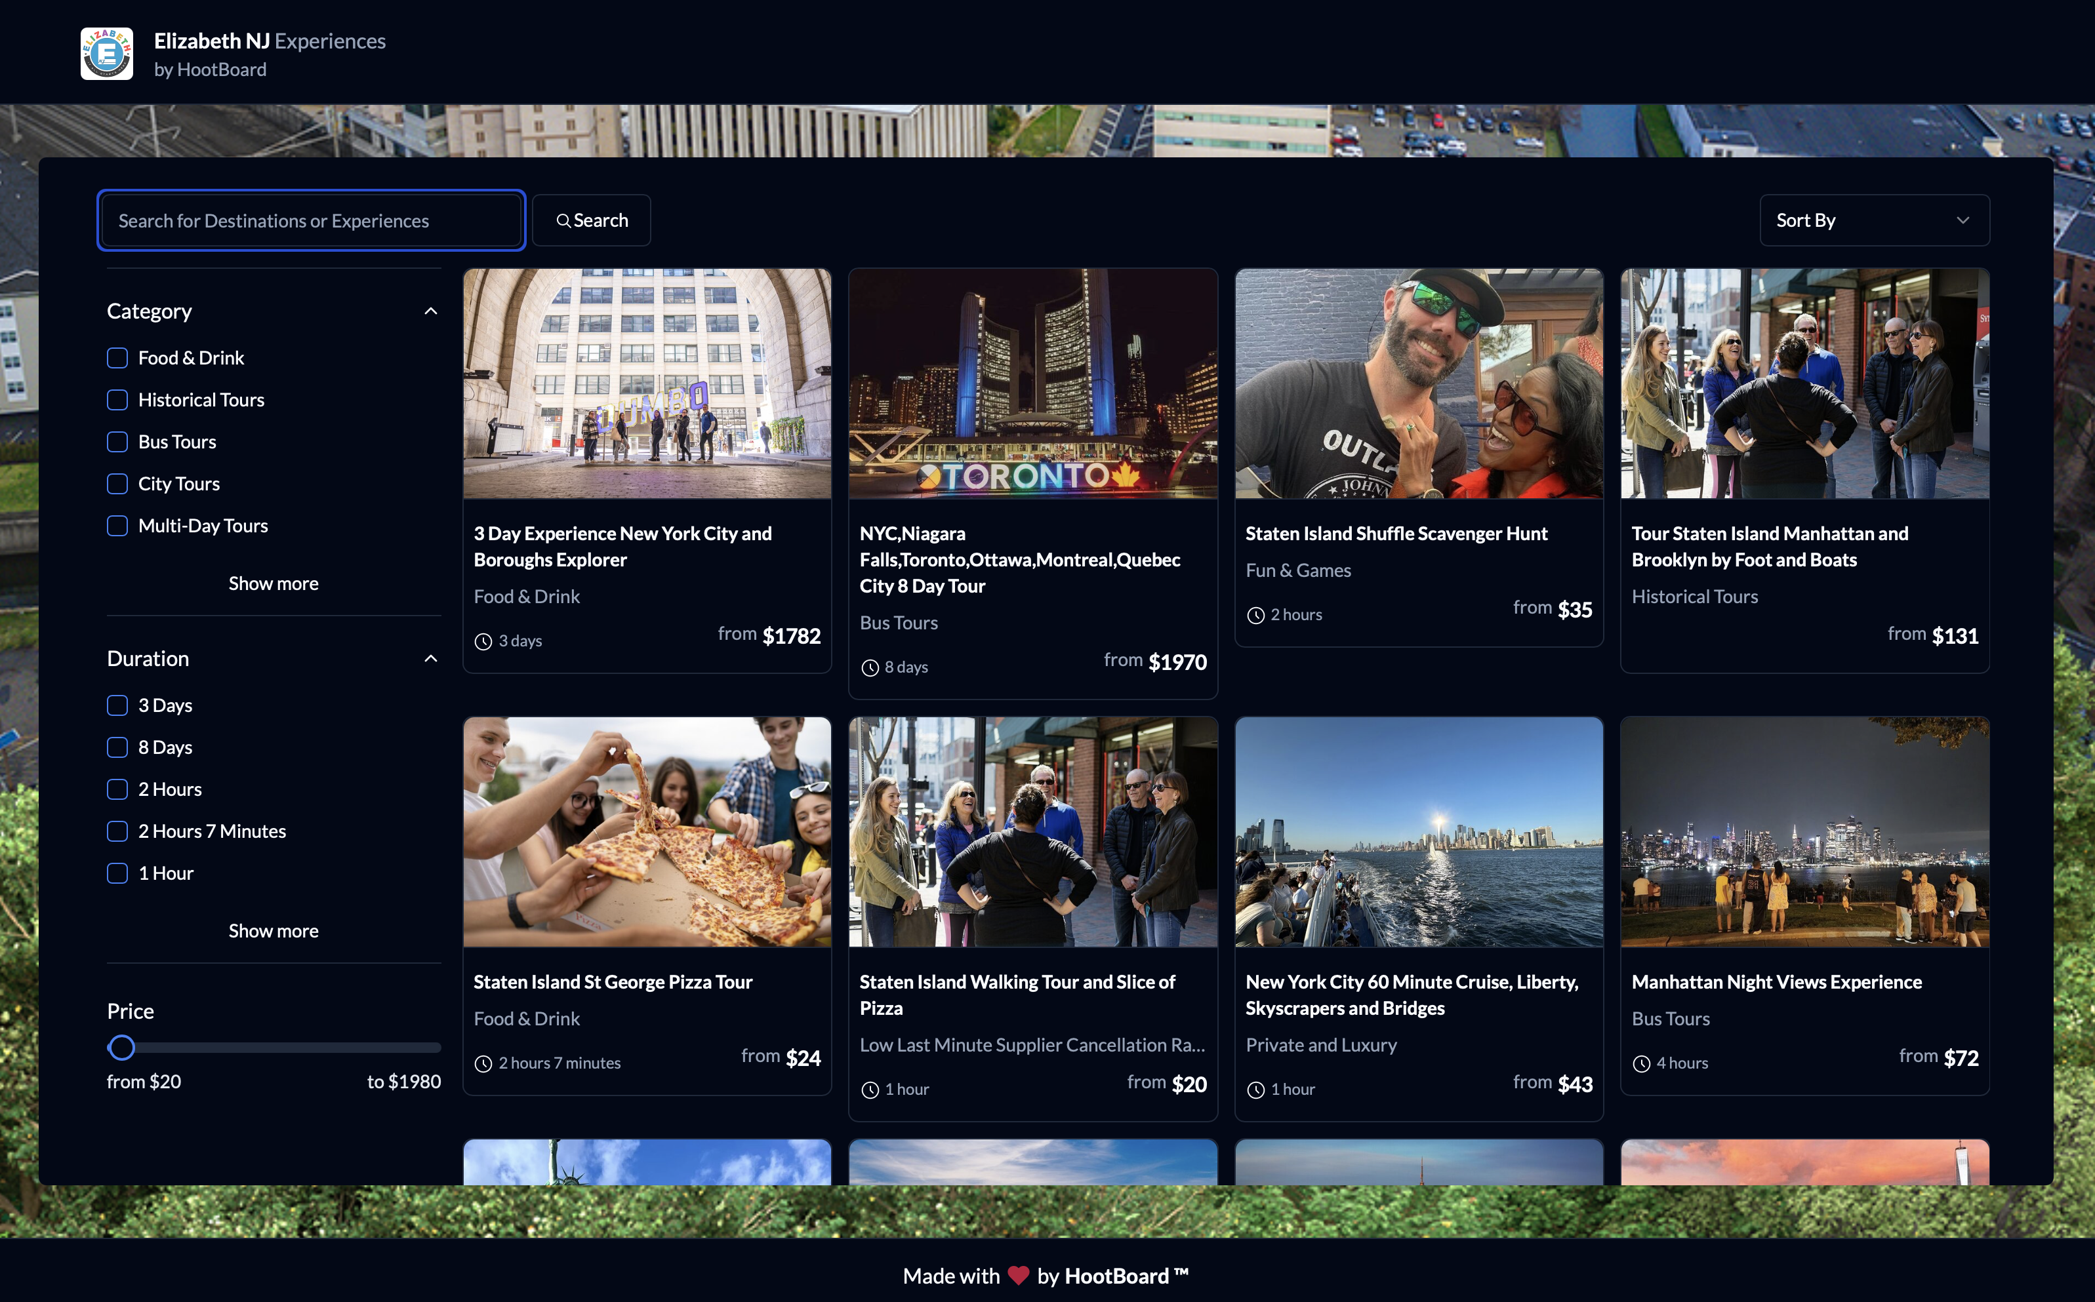The width and height of the screenshot is (2095, 1302).
Task: Click clock icon on Scavenger Hunt card
Action: coord(1256,616)
